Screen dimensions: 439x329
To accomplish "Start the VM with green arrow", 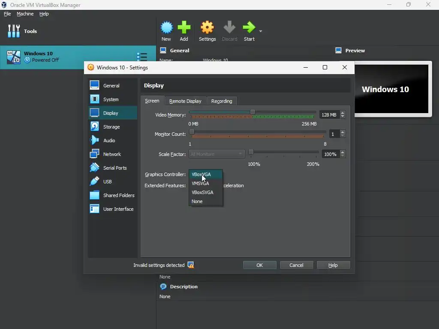I will click(x=249, y=27).
